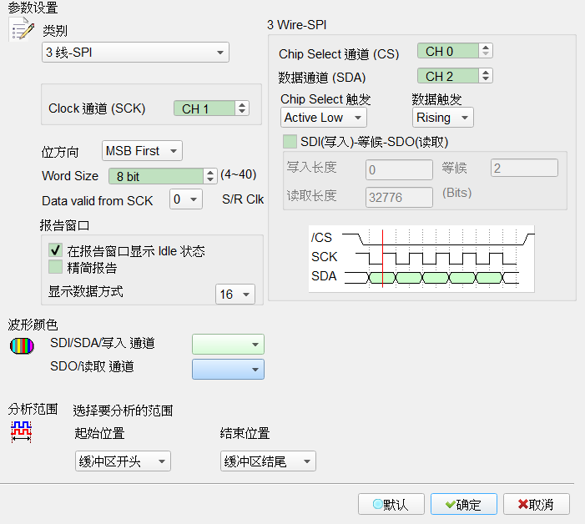This screenshot has height=524, width=585.
Task: Click the (4~40) range label
Action: point(239,174)
